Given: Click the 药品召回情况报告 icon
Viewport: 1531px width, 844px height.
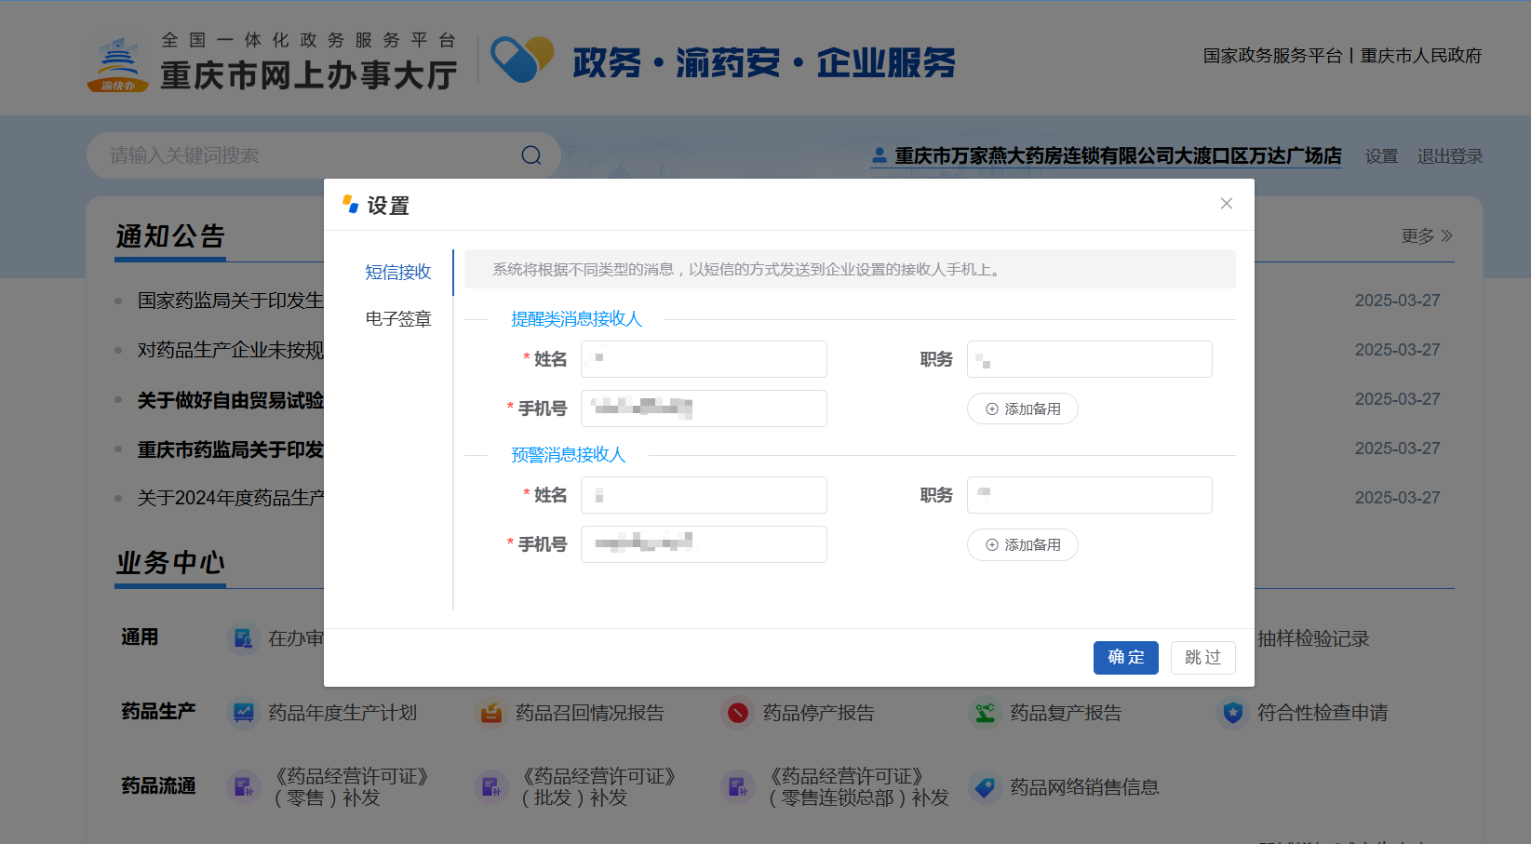Looking at the screenshot, I should point(490,713).
